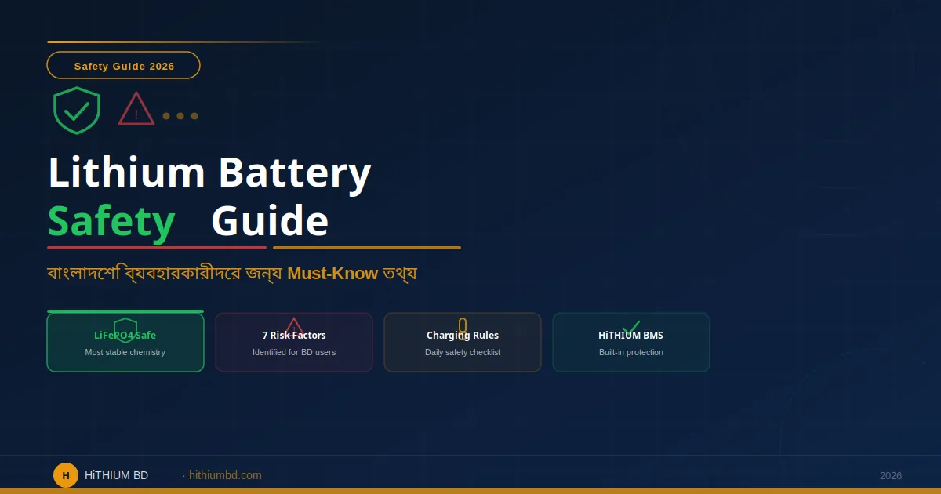Click the 'Must-Know' Bengali subtitle

coord(232,274)
